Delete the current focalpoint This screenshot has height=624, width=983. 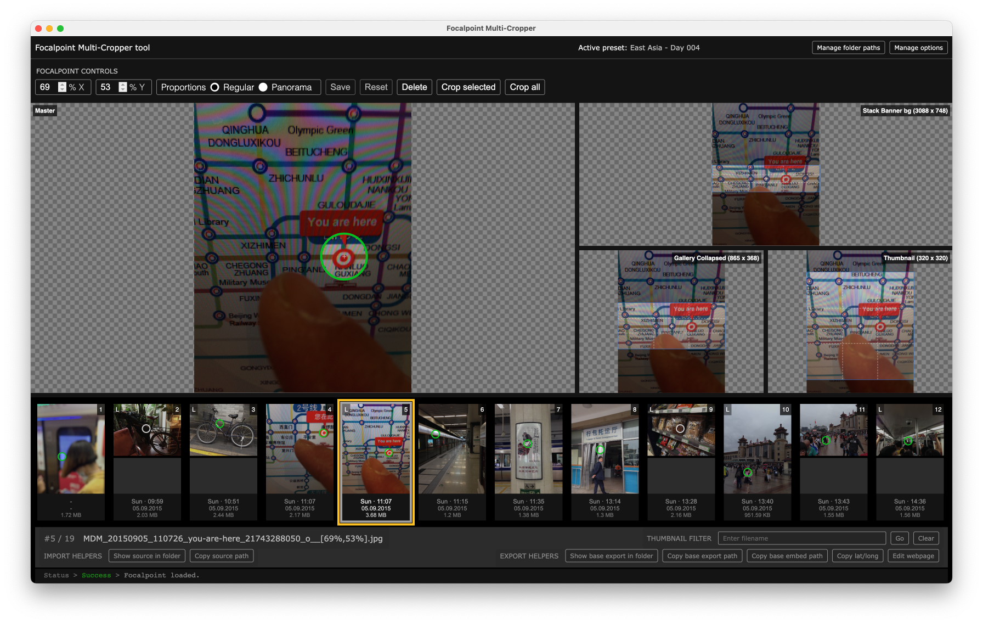pos(414,87)
